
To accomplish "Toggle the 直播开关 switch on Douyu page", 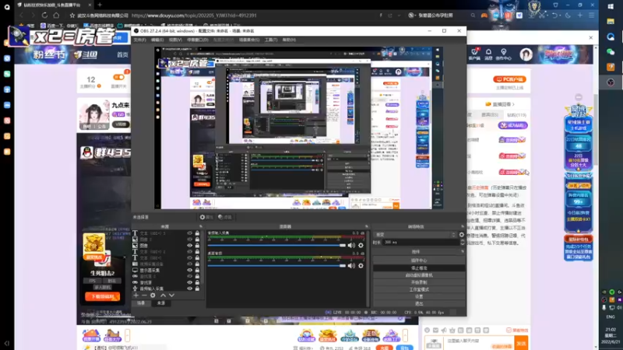I will pyautogui.click(x=119, y=77).
